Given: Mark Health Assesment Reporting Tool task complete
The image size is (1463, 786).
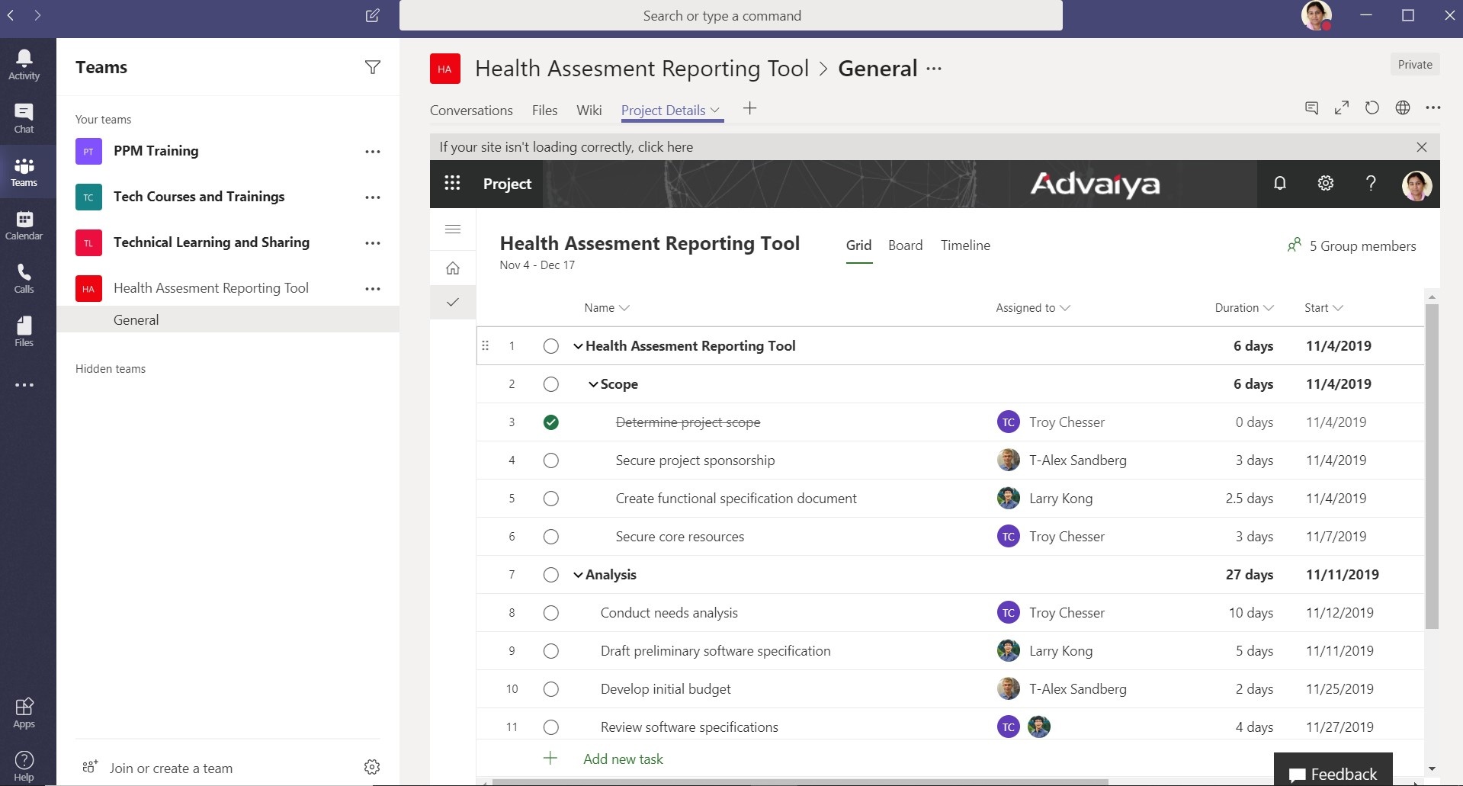Looking at the screenshot, I should pos(551,346).
